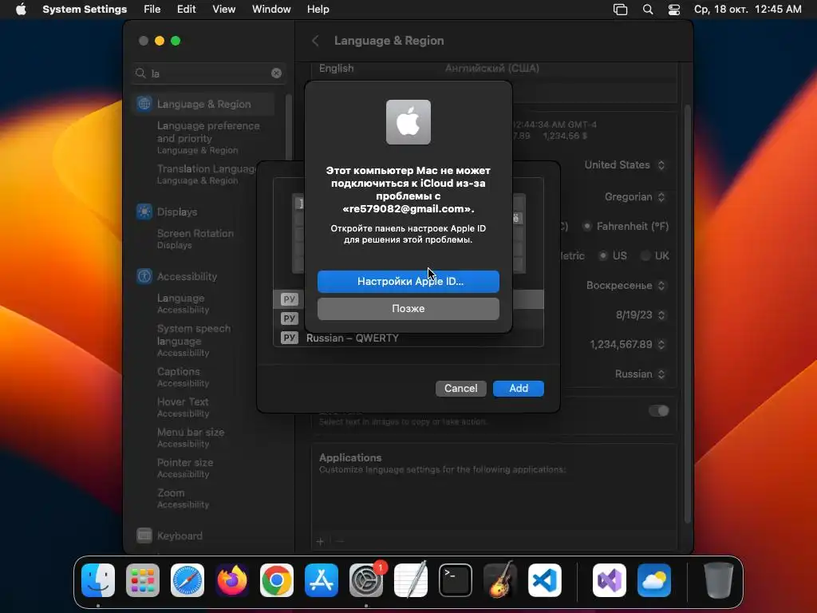Click Stage Manager icon in menu bar
This screenshot has height=613, width=817.
[x=620, y=10]
